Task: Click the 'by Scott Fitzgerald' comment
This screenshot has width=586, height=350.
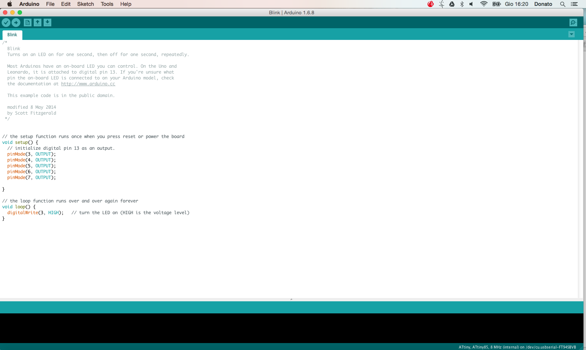Action: click(x=32, y=113)
